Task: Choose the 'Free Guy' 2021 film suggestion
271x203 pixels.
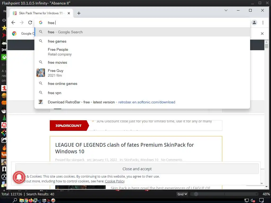Action: 142,73
